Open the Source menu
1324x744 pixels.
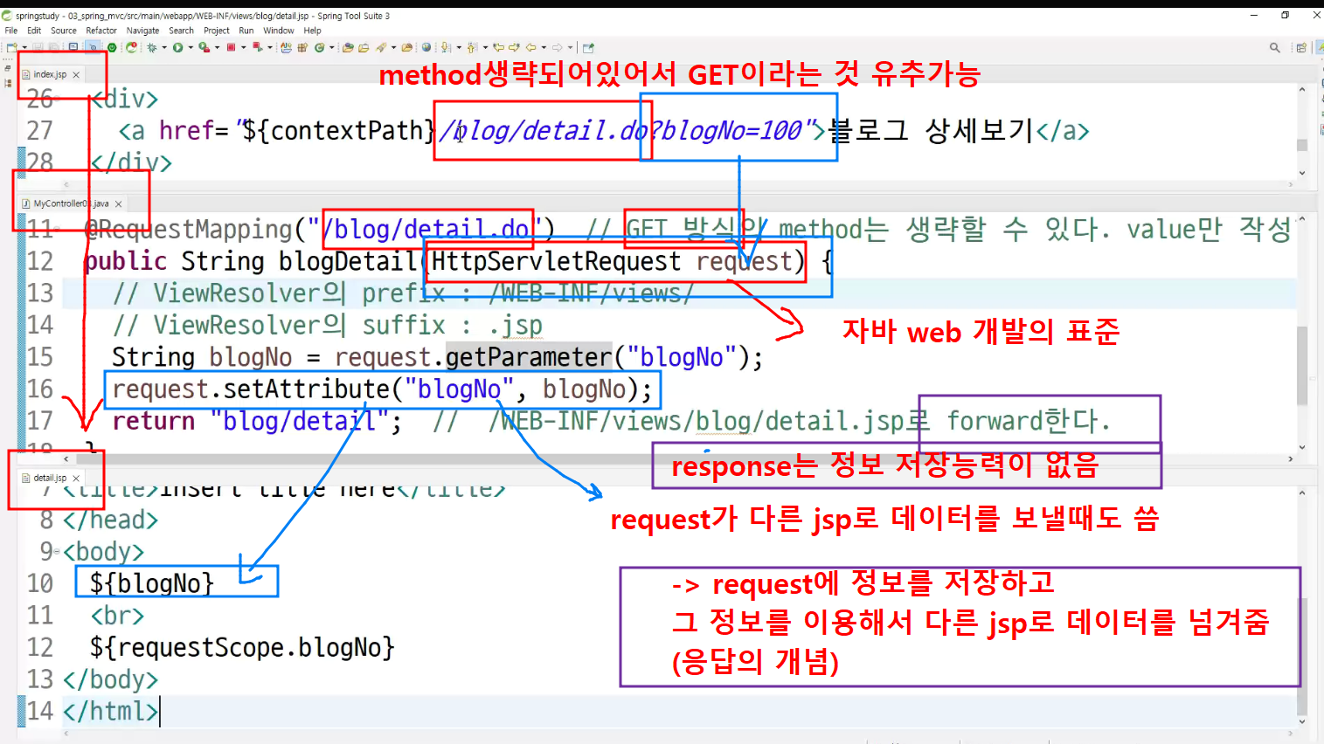click(64, 31)
